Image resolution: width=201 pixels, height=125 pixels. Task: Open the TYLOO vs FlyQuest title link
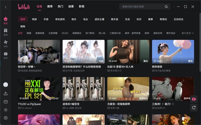[29, 104]
